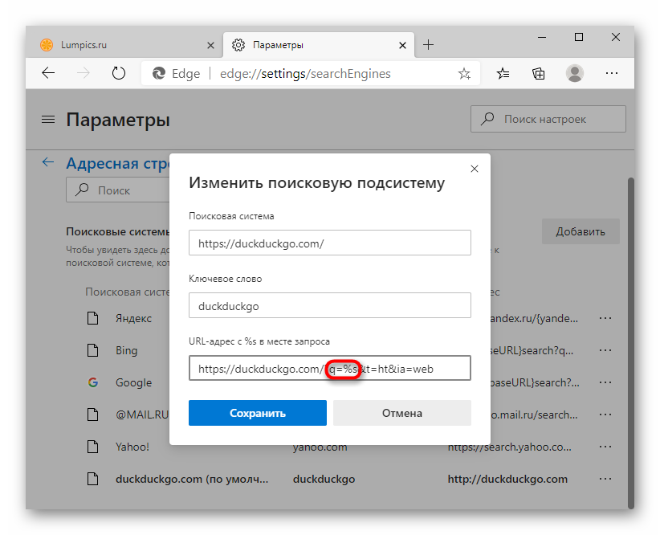This screenshot has width=660, height=535.
Task: Focus the Ключевое слово field
Action: (x=329, y=305)
